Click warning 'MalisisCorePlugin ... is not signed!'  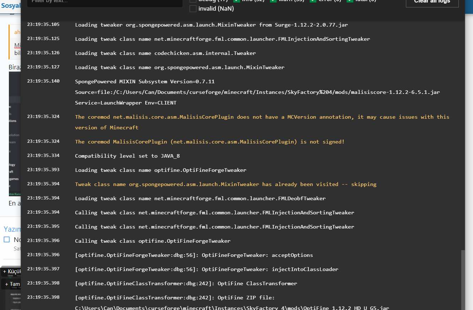point(210,142)
